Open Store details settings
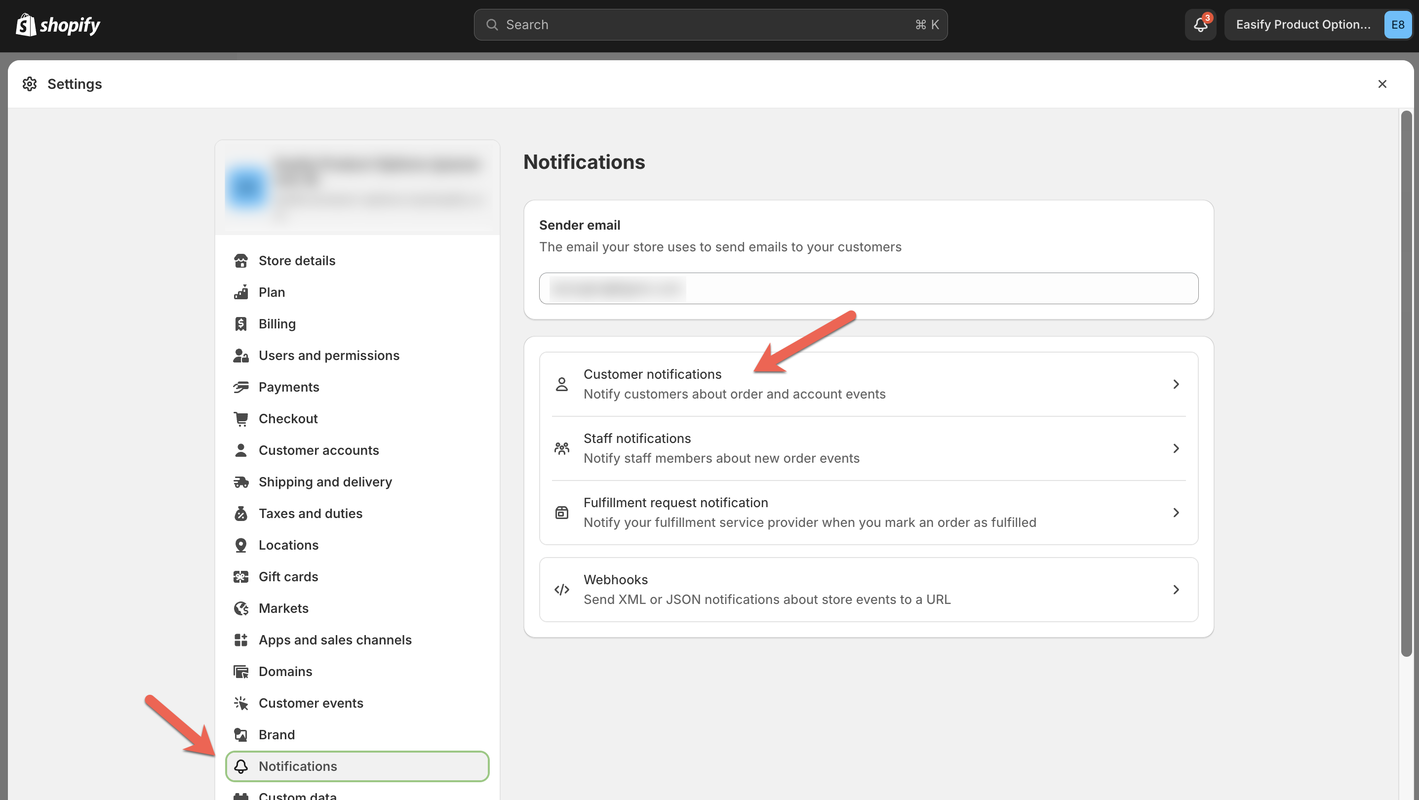1419x800 pixels. [296, 260]
